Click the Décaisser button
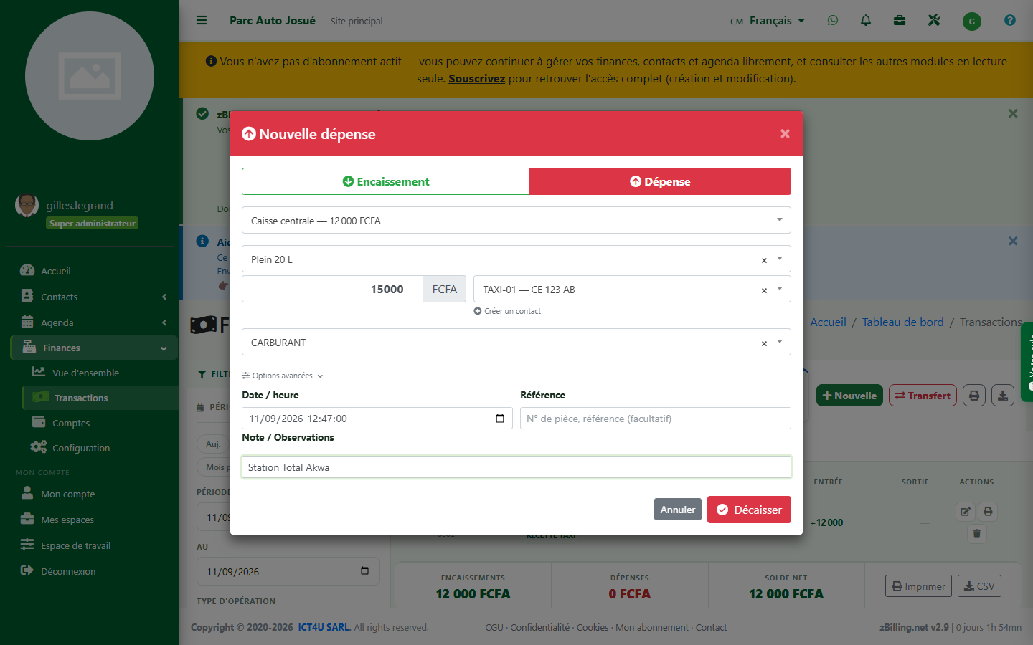The height and width of the screenshot is (645, 1033). [x=749, y=510]
